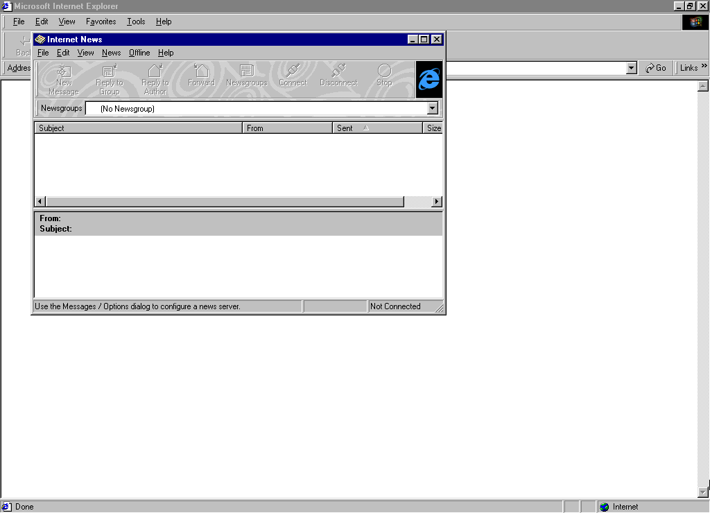This screenshot has height=513, width=710.
Task: Click the Disconnect plug icon
Action: [338, 76]
